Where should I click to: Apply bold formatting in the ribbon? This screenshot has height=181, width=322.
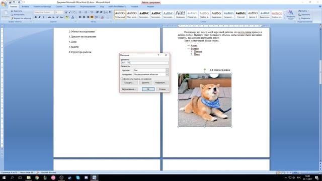click(36, 17)
